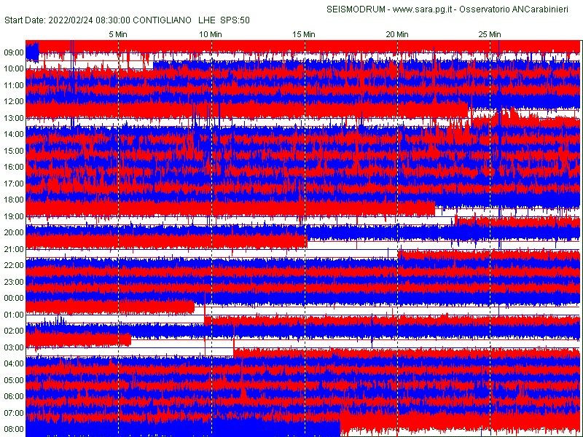583x437 pixels.
Task: Click the 19:00 hour label
Action: (x=13, y=216)
